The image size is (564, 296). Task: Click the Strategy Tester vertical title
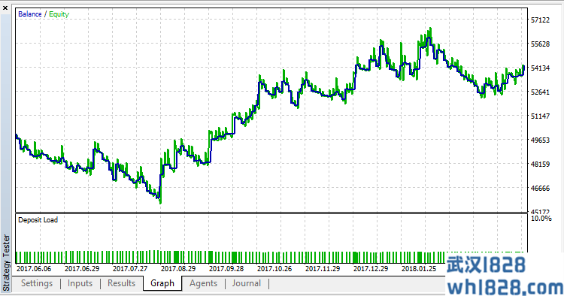click(6, 263)
